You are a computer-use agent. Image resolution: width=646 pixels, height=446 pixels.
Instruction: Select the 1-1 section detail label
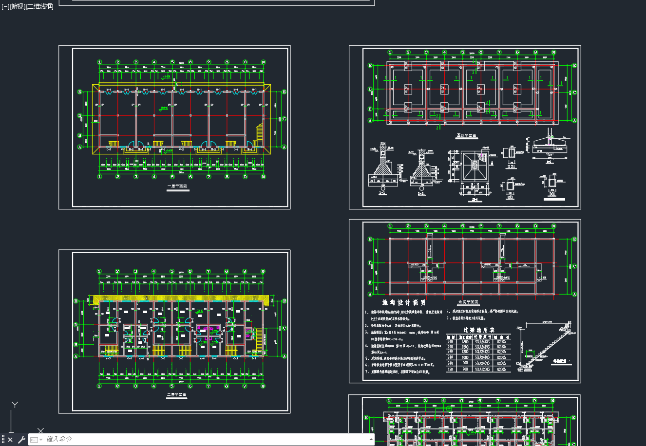[382, 193]
